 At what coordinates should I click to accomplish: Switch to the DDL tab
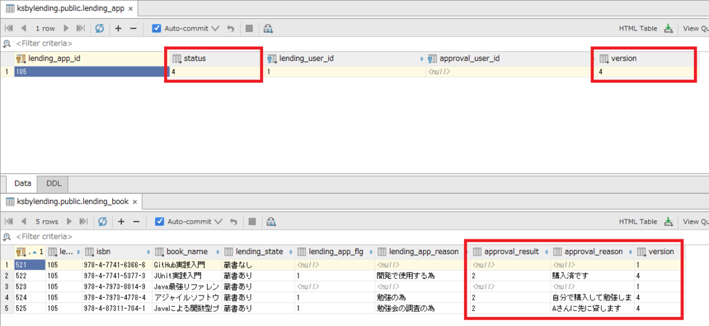point(53,183)
